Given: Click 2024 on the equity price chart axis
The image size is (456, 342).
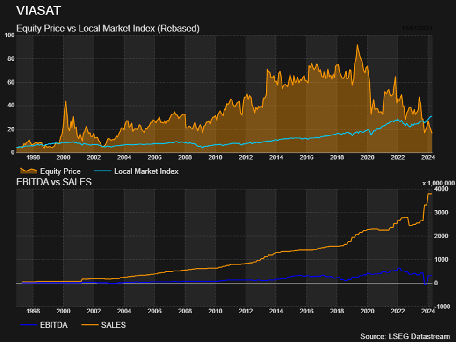Looking at the screenshot, I should tap(428, 157).
